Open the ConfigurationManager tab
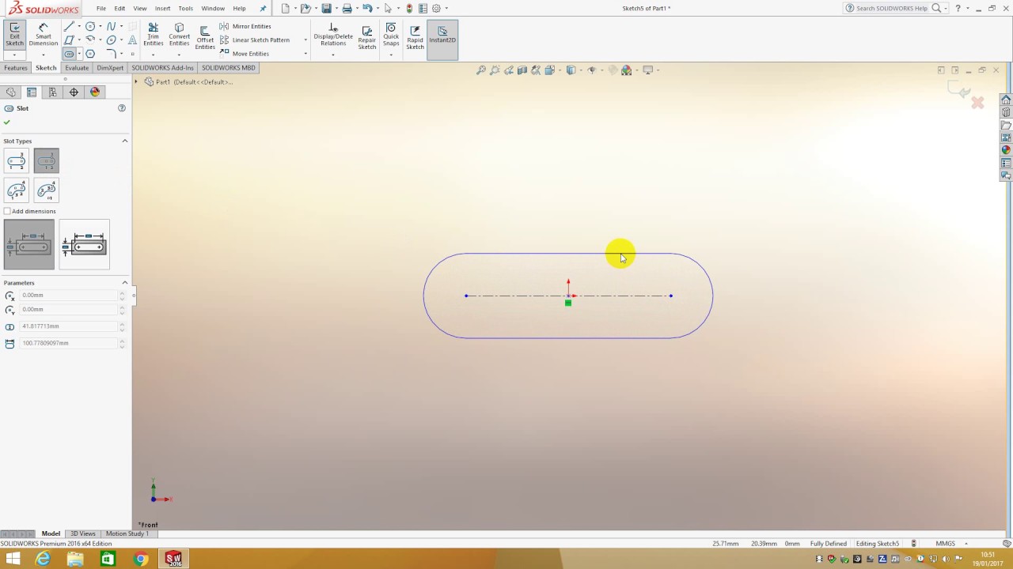 [x=53, y=92]
